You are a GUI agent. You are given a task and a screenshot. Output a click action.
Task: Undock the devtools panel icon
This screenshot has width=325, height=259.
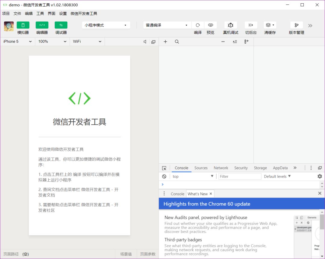(320, 168)
